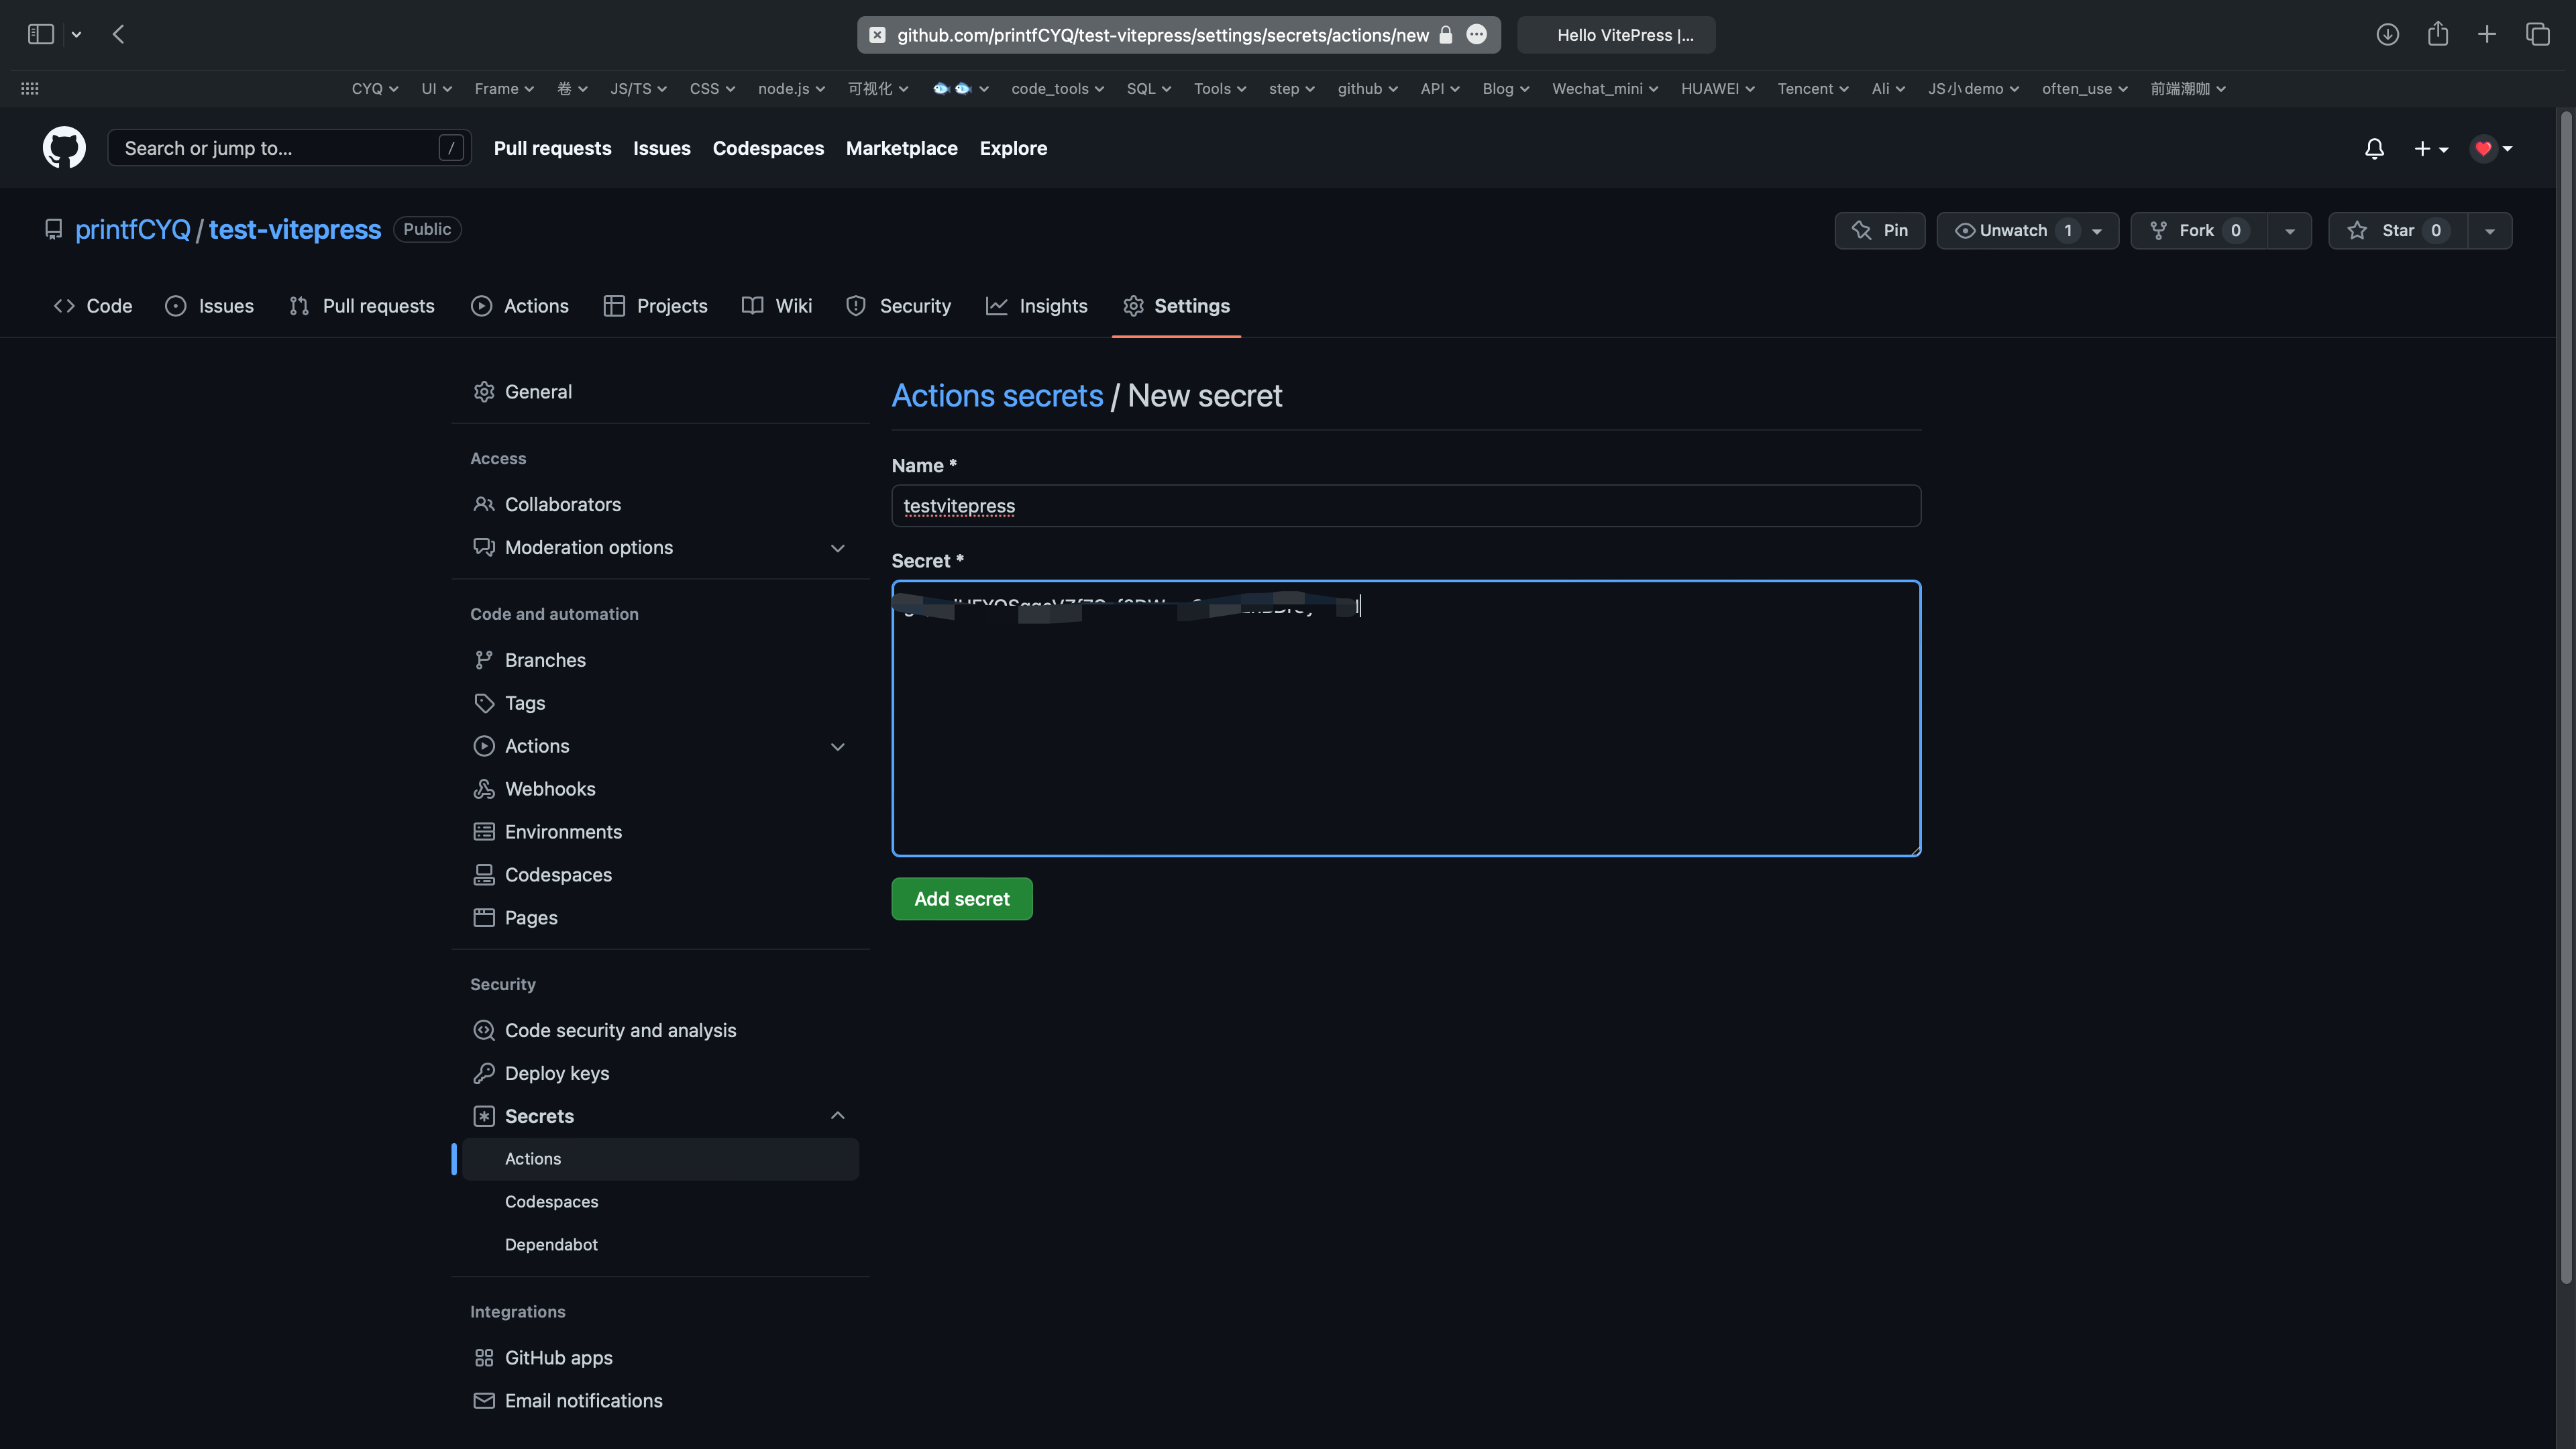Open GitHub apps settings
2576x1449 pixels.
pos(660,1358)
